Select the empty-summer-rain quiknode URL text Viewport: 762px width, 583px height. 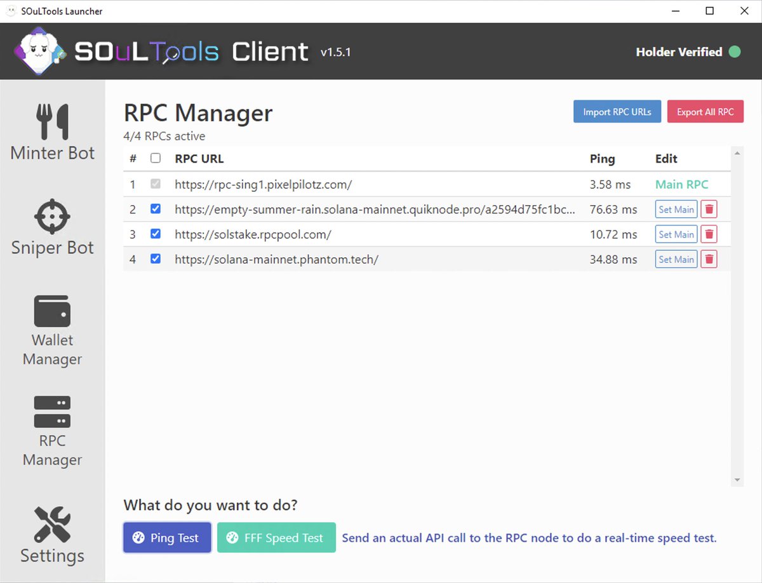pyautogui.click(x=376, y=210)
